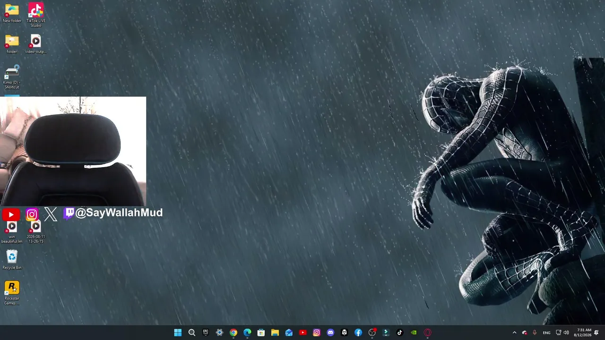605x340 pixels.
Task: Launch Epic Games from the taskbar
Action: click(x=206, y=332)
